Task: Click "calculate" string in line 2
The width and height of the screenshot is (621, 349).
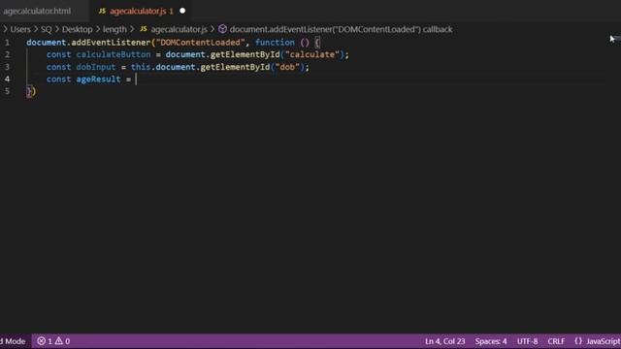Action: point(312,54)
